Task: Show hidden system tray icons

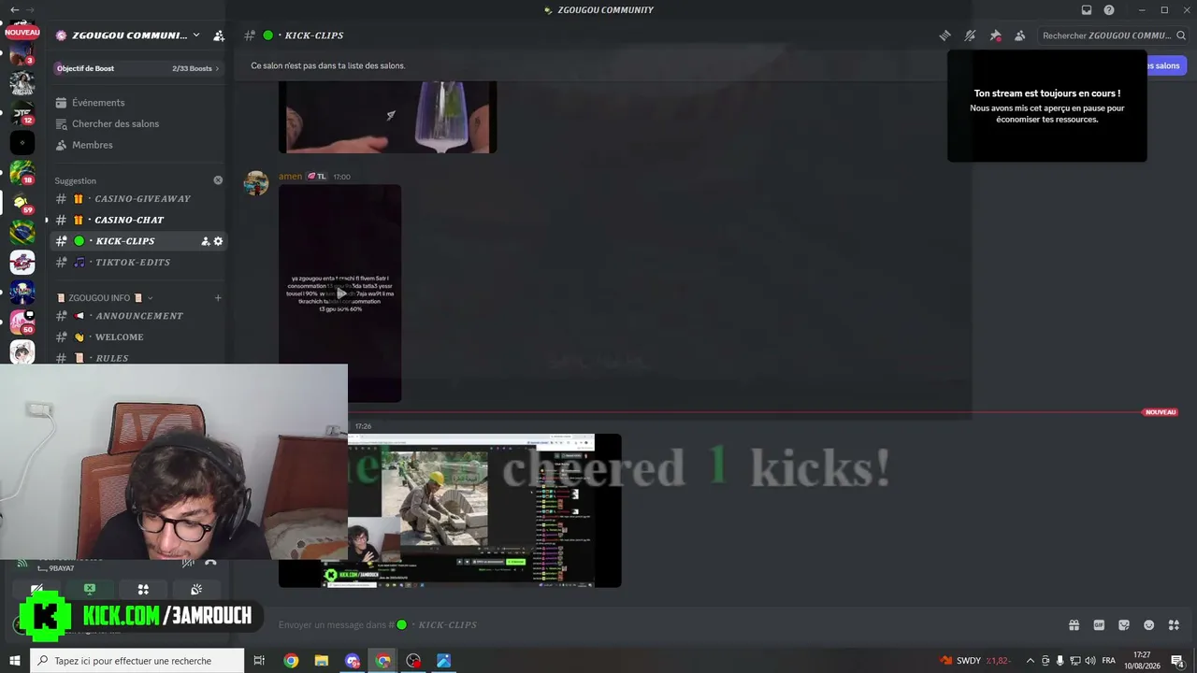Action: (x=1031, y=661)
